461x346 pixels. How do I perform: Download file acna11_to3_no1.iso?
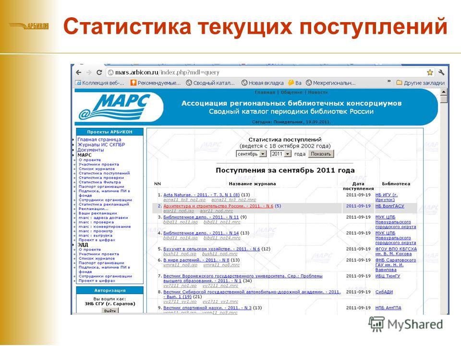tap(184, 200)
